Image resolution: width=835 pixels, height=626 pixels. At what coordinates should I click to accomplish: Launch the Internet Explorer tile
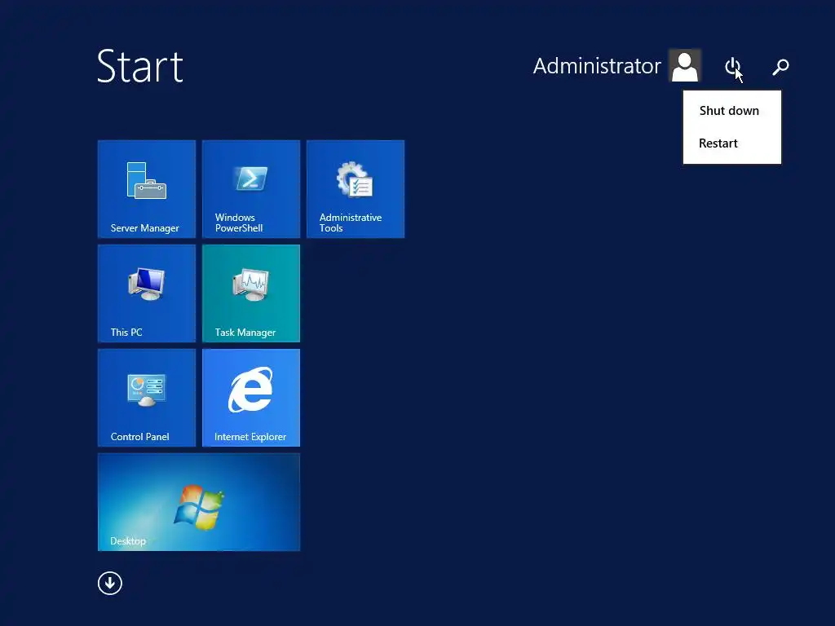(251, 398)
